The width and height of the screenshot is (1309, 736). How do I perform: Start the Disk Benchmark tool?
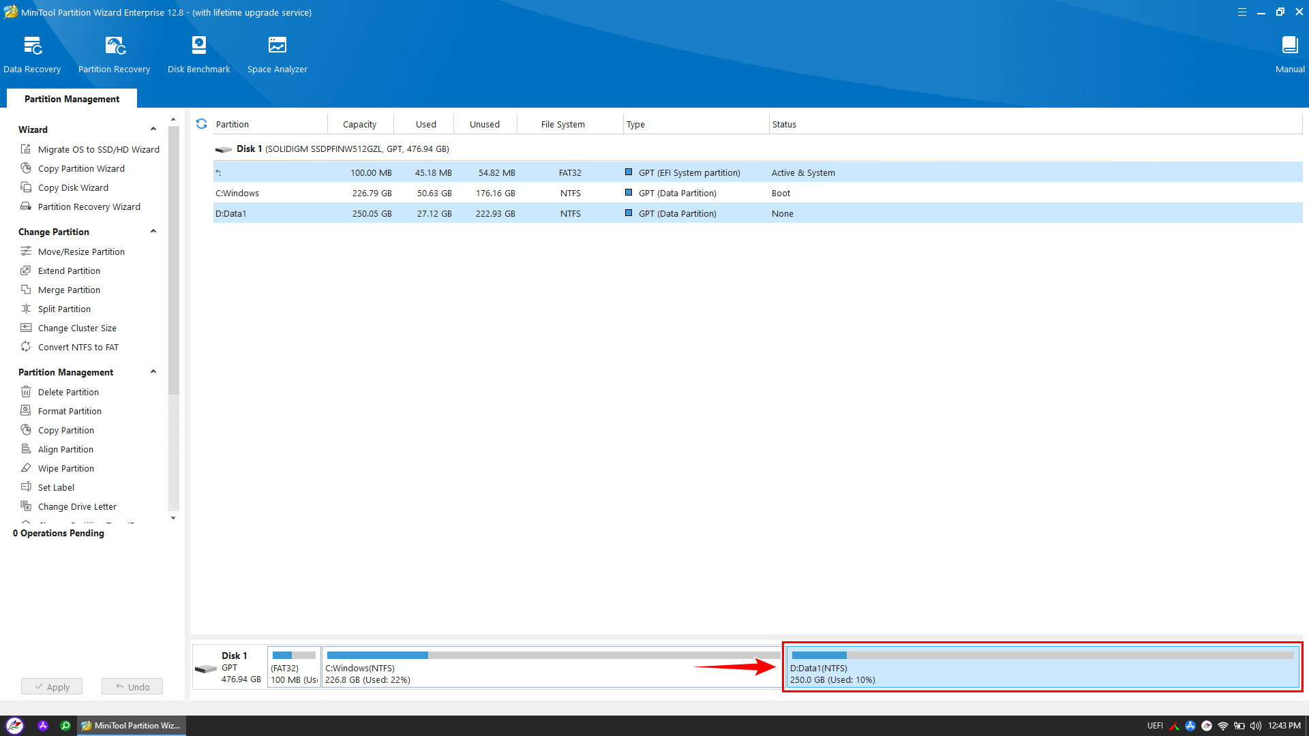coord(198,53)
